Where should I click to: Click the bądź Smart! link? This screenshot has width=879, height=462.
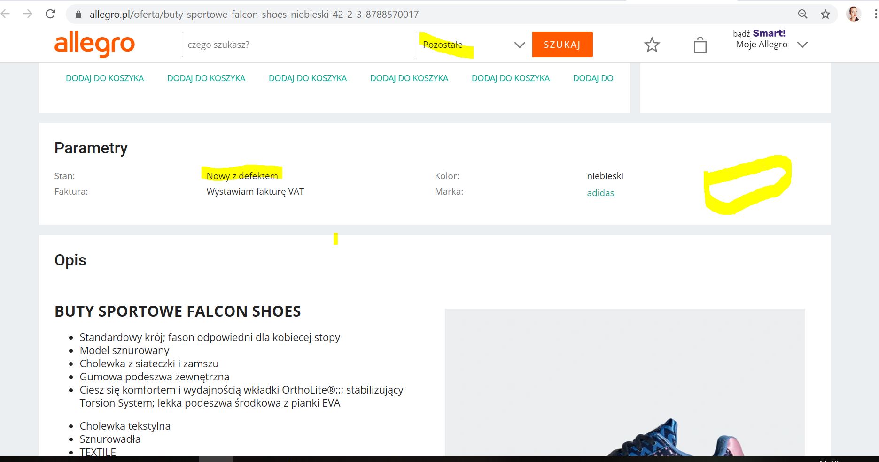(759, 33)
